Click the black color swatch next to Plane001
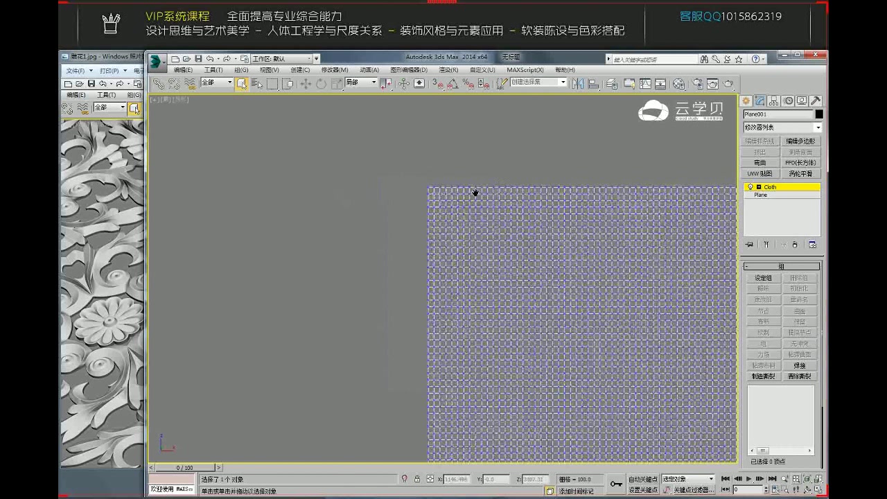The image size is (887, 499). point(818,114)
